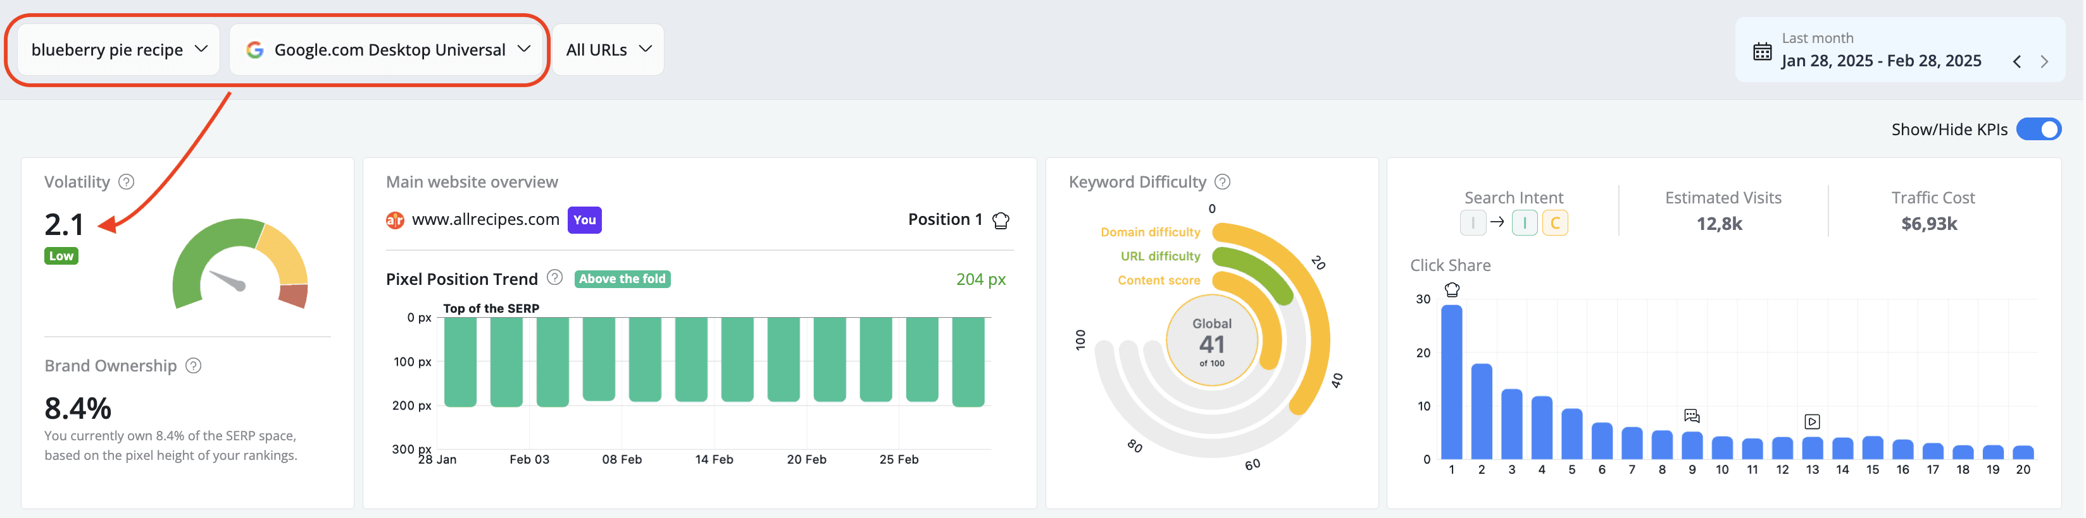
Task: Click the calendar icon in the date picker
Action: (1762, 52)
